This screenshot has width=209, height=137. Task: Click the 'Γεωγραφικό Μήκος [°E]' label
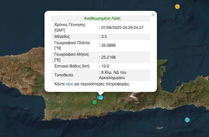[72, 57]
